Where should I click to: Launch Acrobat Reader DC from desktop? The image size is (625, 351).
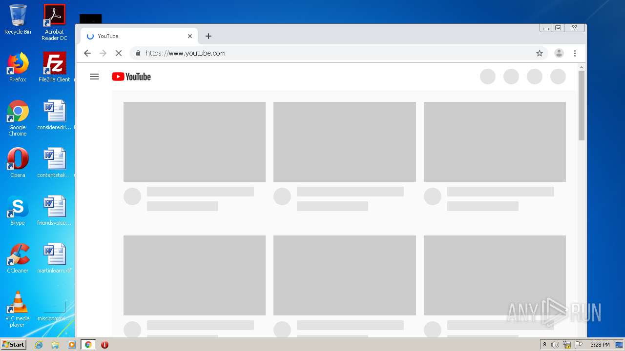tap(54, 22)
